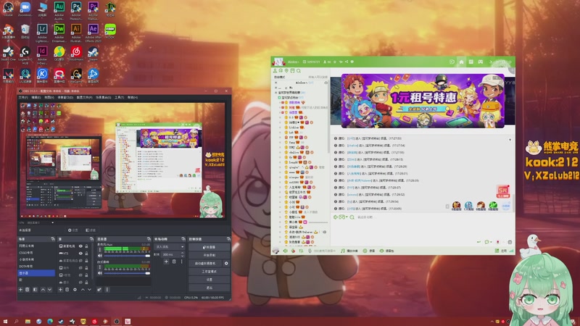
Task: Open OBS Settings button in controls dock
Action: (209, 280)
